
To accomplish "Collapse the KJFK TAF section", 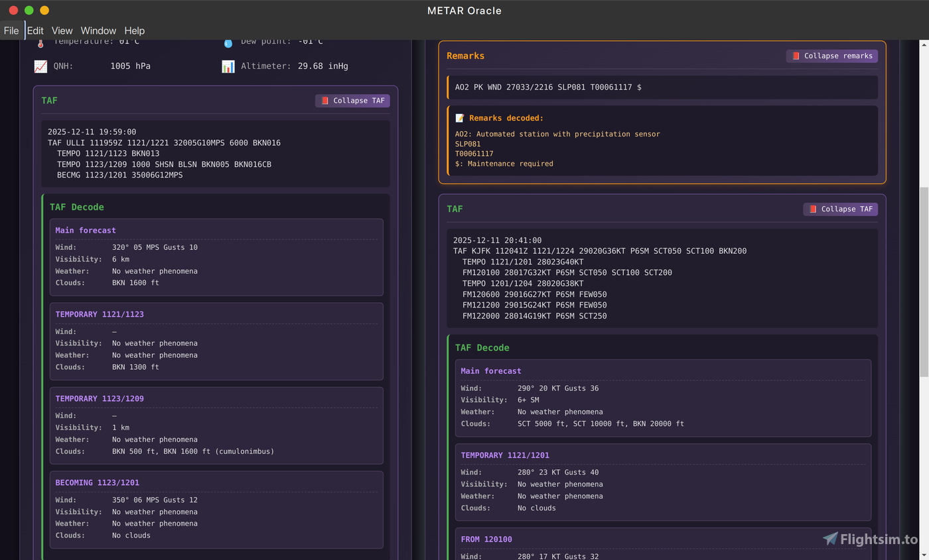I will click(x=840, y=209).
